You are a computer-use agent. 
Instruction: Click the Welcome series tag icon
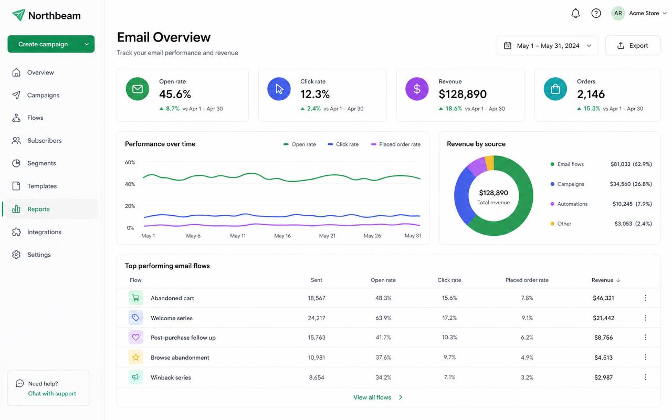pos(135,318)
